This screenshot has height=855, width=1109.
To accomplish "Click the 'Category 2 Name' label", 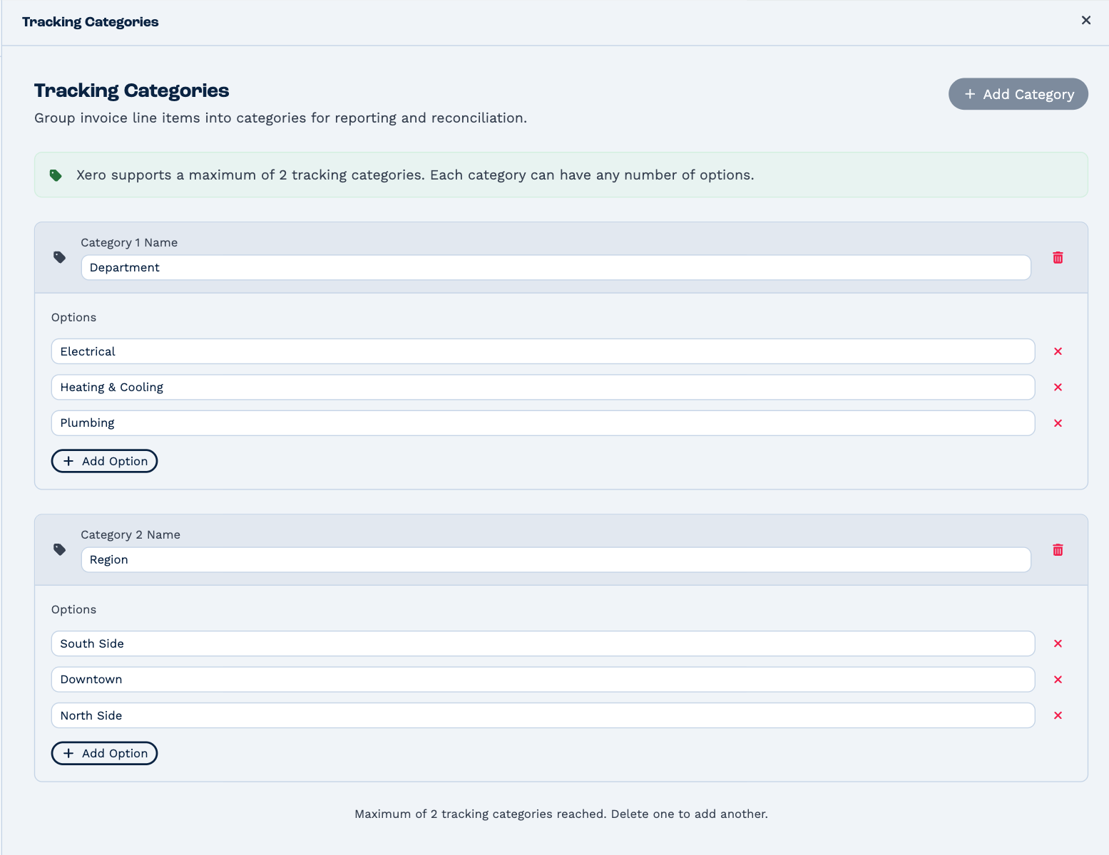I will pos(131,534).
